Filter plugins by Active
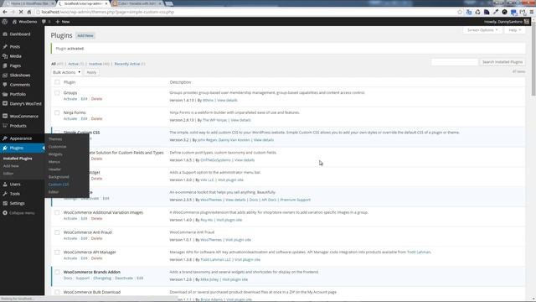 [x=73, y=64]
